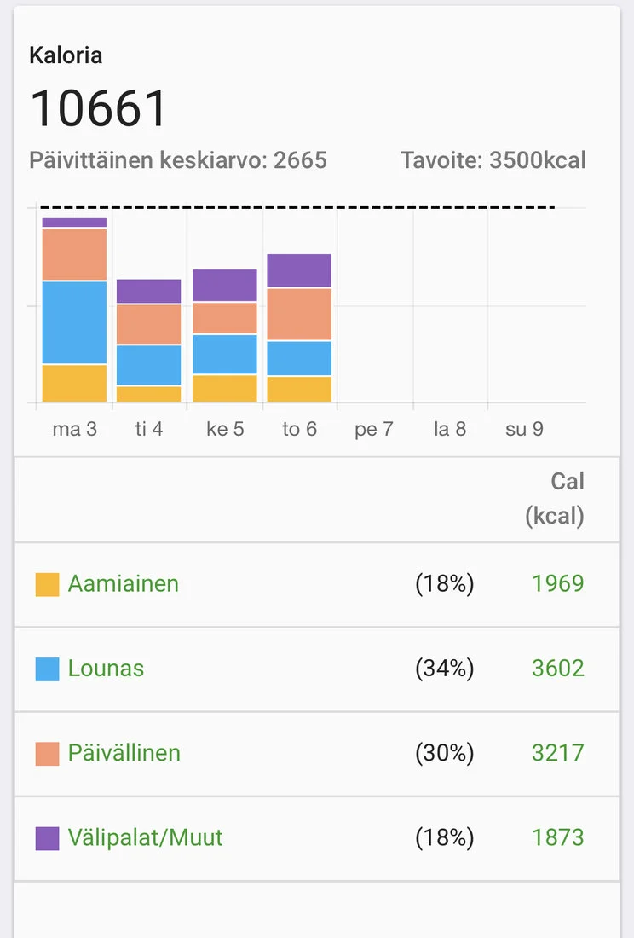Open the Päivällinen meal link
The width and height of the screenshot is (634, 938).
pos(124,753)
